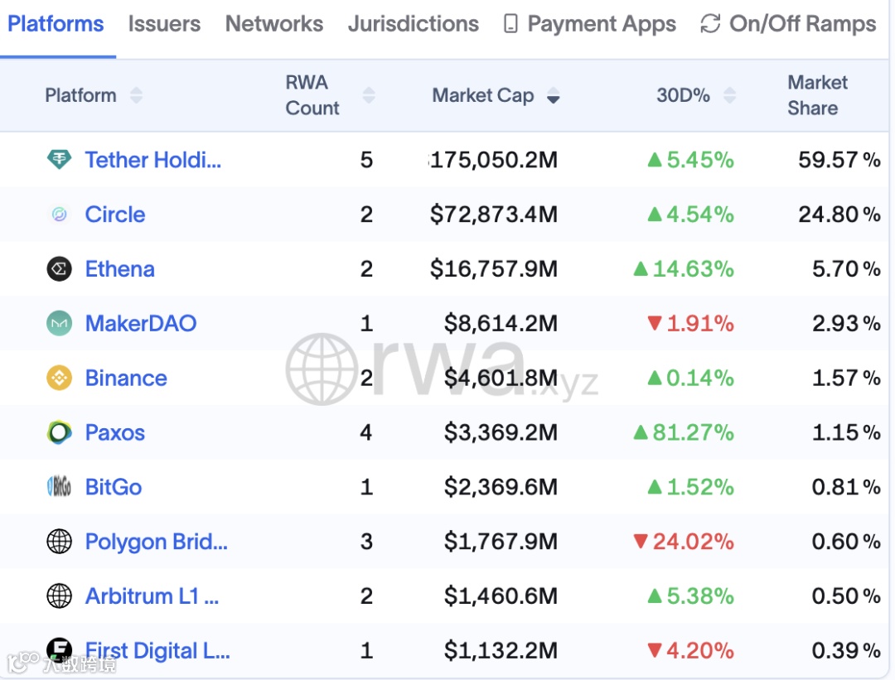Click Circle market share 24.80%
The width and height of the screenshot is (895, 680).
839,215
